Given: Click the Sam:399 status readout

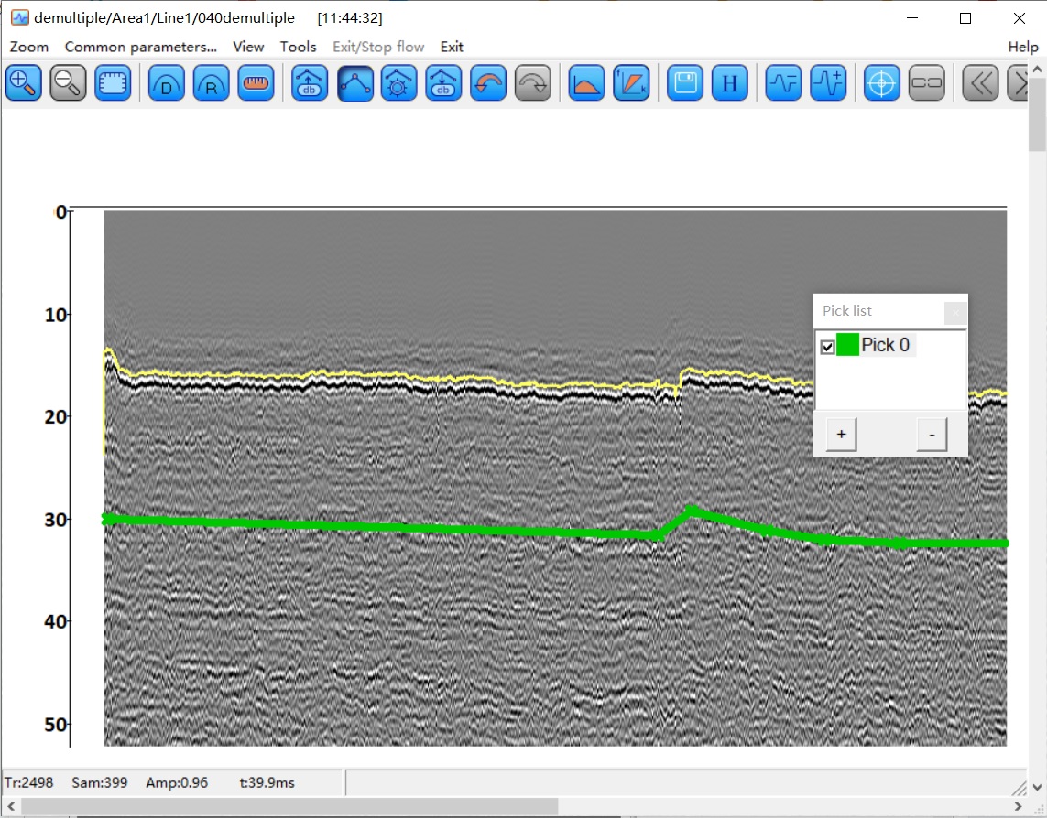Looking at the screenshot, I should point(100,782).
